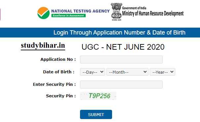Click the studybihar.in watermark link

(x=43, y=46)
